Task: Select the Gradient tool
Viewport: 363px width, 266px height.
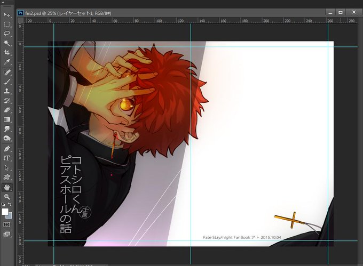Action: [7, 119]
